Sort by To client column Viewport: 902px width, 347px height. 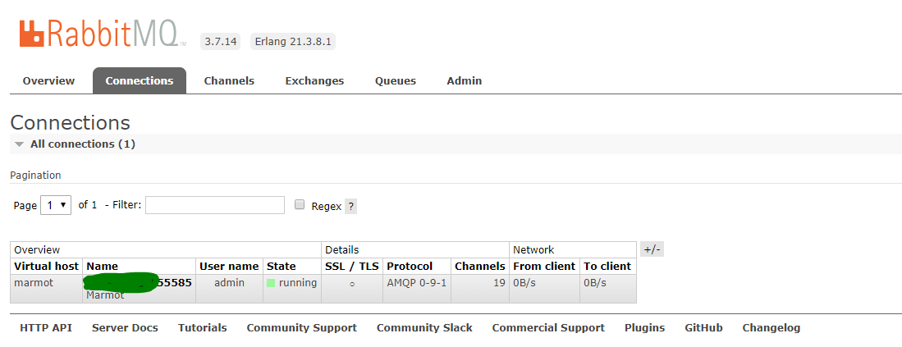coord(607,266)
